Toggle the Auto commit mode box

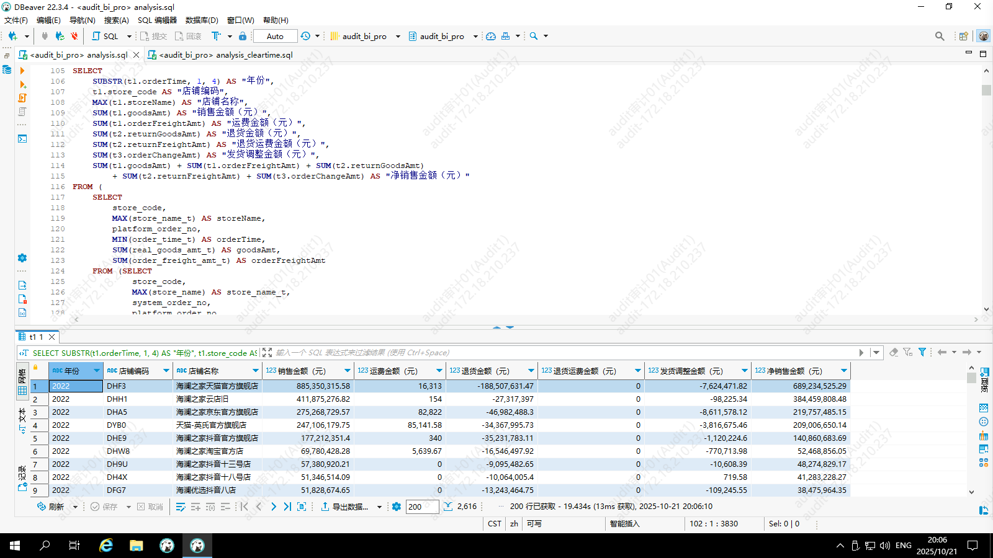(275, 36)
